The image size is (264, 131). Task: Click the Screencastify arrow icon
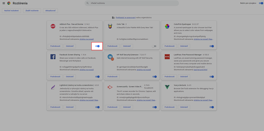tap(110, 87)
